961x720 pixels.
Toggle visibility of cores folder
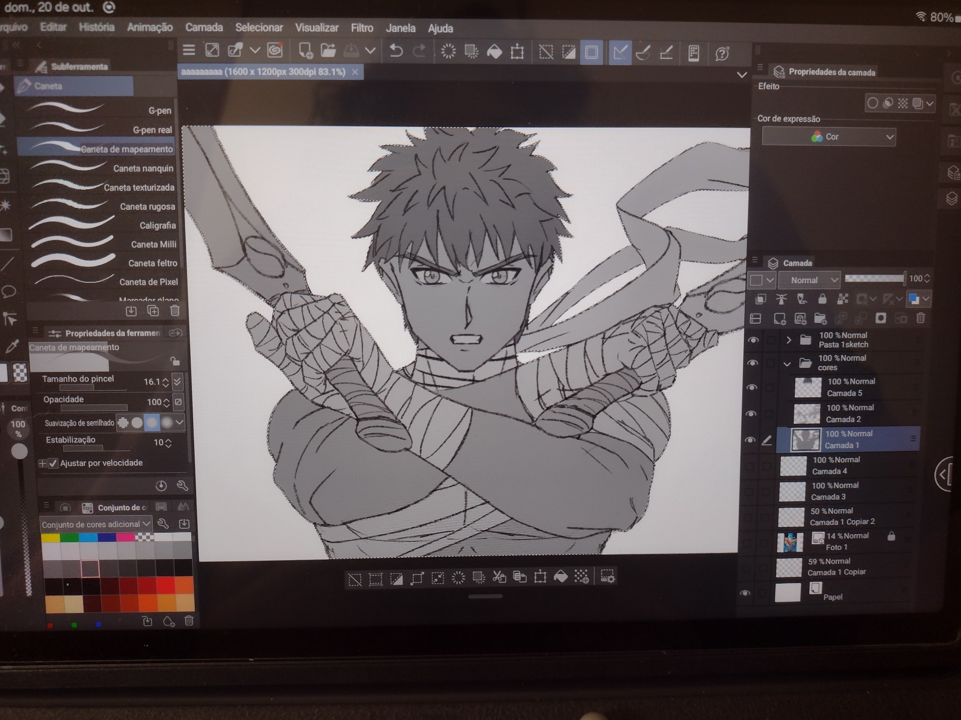pyautogui.click(x=752, y=363)
